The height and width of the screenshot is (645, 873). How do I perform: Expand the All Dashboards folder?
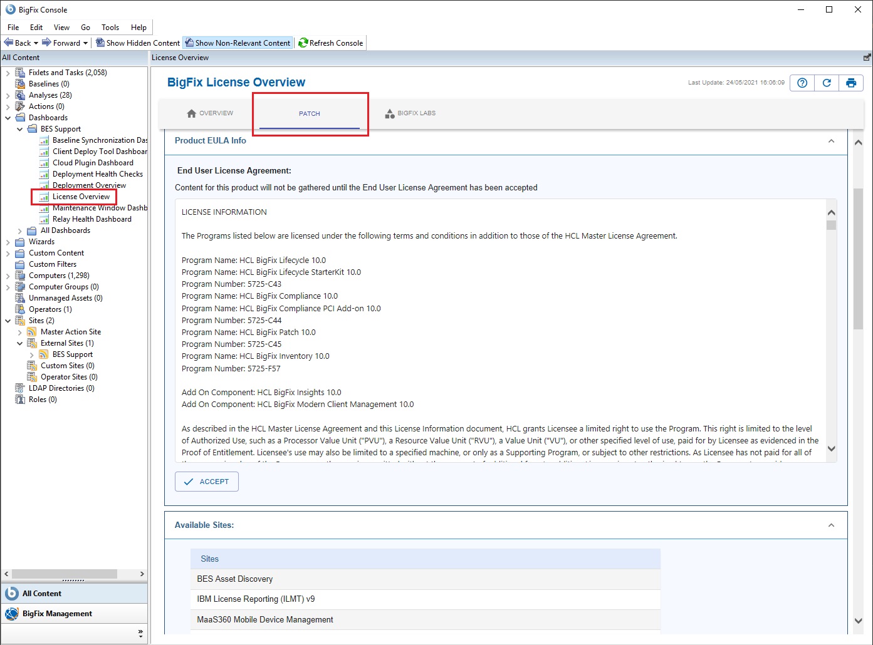click(19, 230)
